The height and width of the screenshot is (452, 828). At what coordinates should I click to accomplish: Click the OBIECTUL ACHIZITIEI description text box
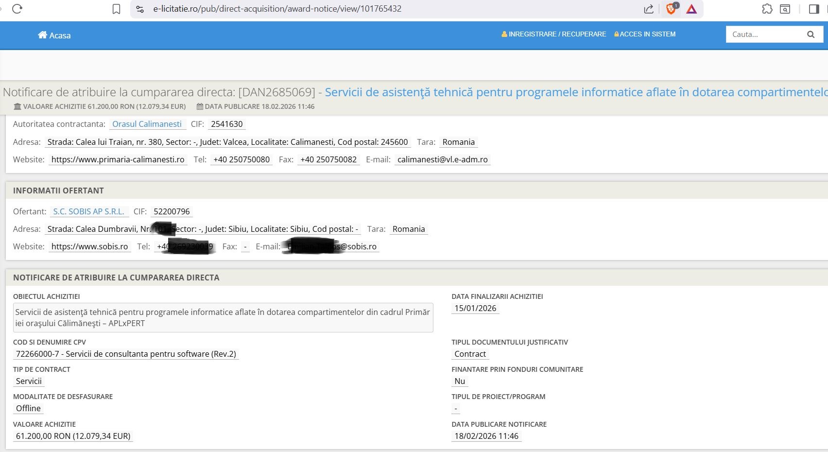pyautogui.click(x=223, y=318)
